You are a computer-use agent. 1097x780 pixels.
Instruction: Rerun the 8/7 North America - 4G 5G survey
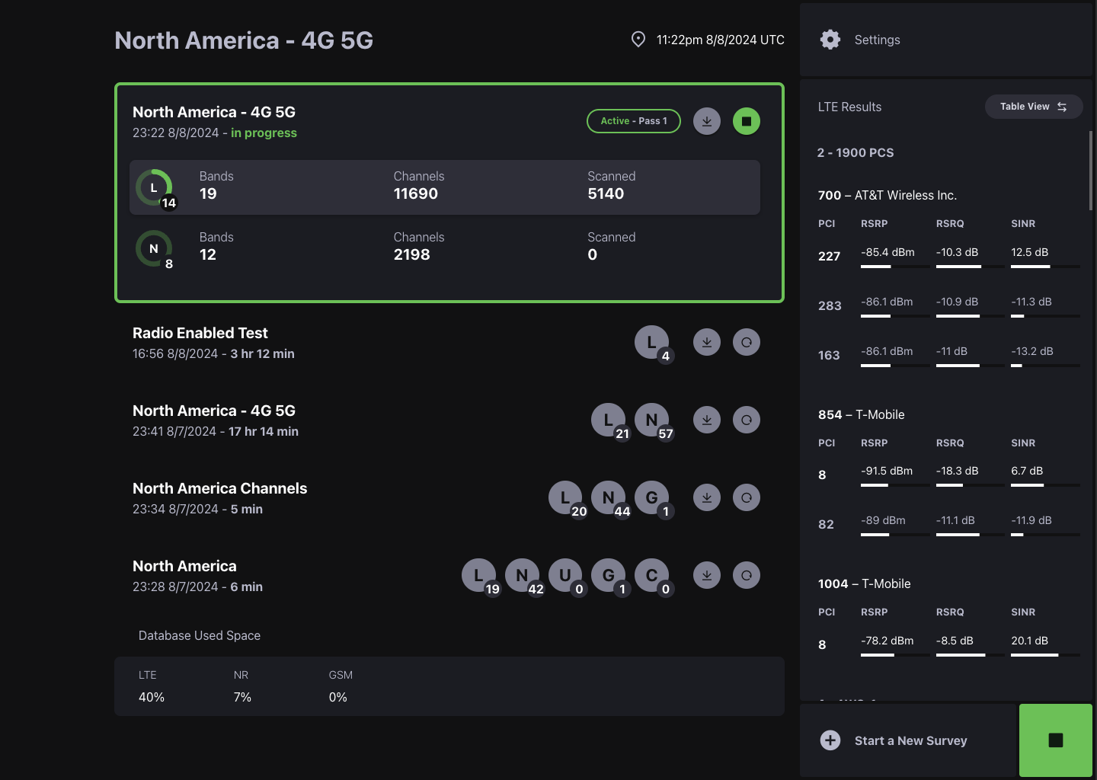(746, 420)
